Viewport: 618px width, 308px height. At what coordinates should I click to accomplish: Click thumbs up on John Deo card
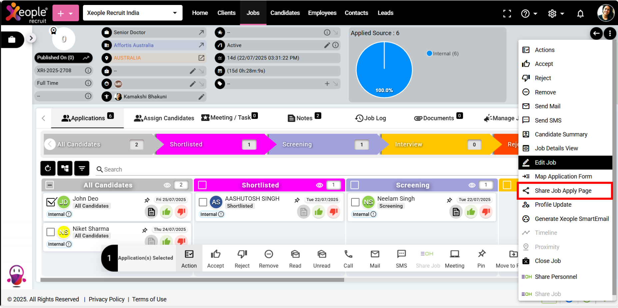tap(166, 212)
